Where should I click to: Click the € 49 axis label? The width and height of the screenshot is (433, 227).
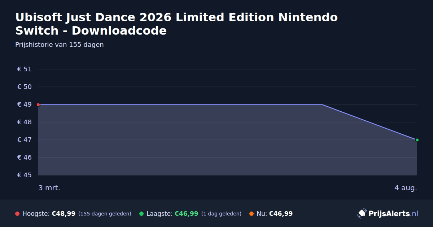(25, 104)
